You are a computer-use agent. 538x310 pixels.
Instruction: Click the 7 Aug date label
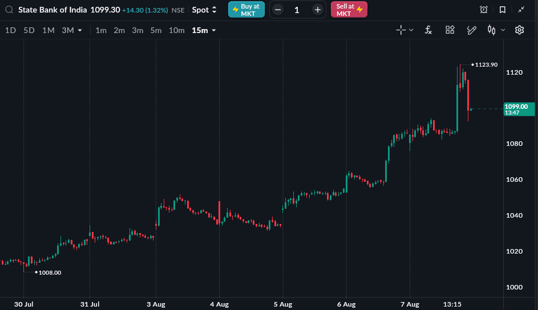(410, 304)
